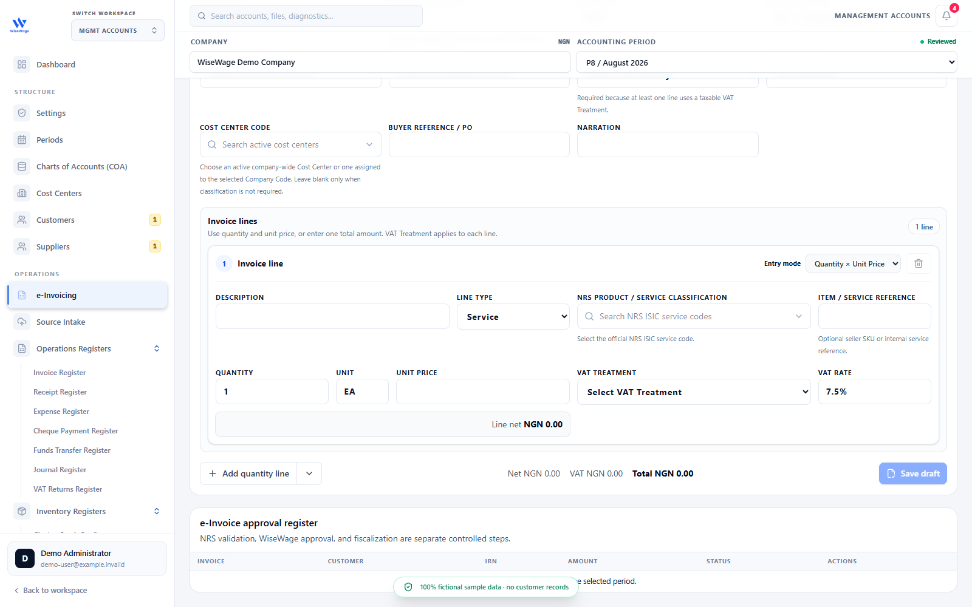Click the search magnifier icon in top bar
Image resolution: width=972 pixels, height=607 pixels.
(202, 16)
